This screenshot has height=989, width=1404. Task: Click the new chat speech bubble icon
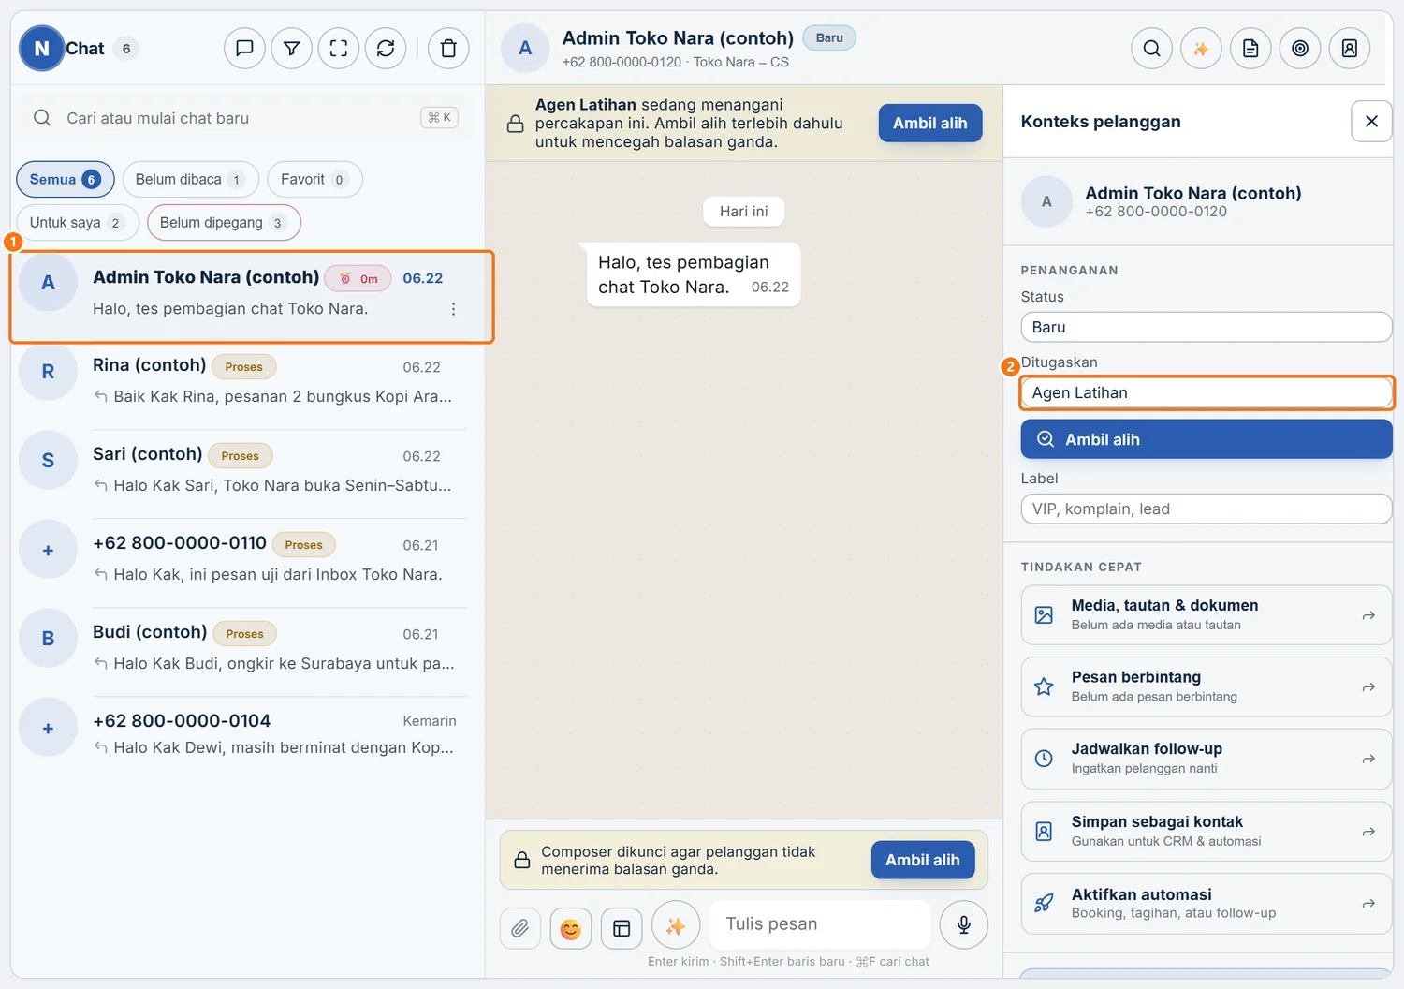(244, 48)
